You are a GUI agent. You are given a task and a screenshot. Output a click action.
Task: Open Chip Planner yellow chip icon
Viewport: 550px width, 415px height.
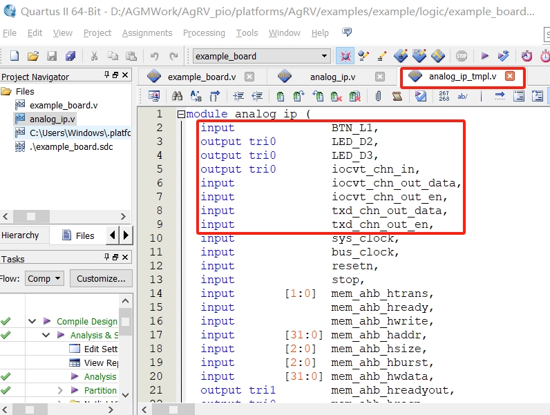(x=438, y=56)
